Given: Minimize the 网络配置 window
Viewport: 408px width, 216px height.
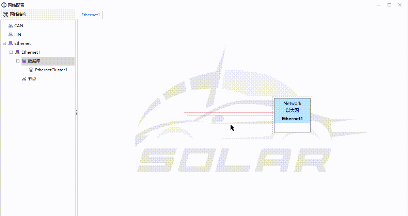Looking at the screenshot, I should pyautogui.click(x=379, y=5).
